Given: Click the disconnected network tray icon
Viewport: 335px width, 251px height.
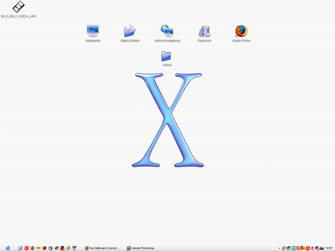Looking at the screenshot, I should (317, 248).
